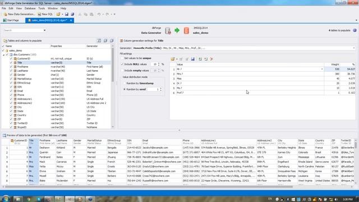Open the dropdown arrow beside Value-grid open icon

coord(177,59)
